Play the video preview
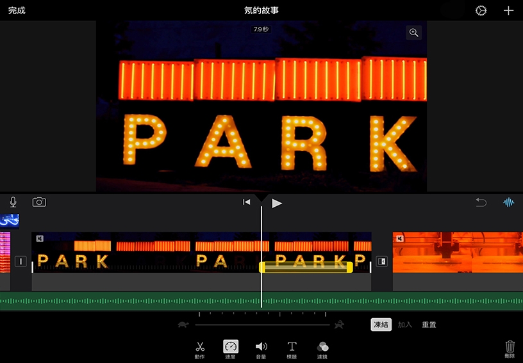523x363 pixels. pos(277,203)
